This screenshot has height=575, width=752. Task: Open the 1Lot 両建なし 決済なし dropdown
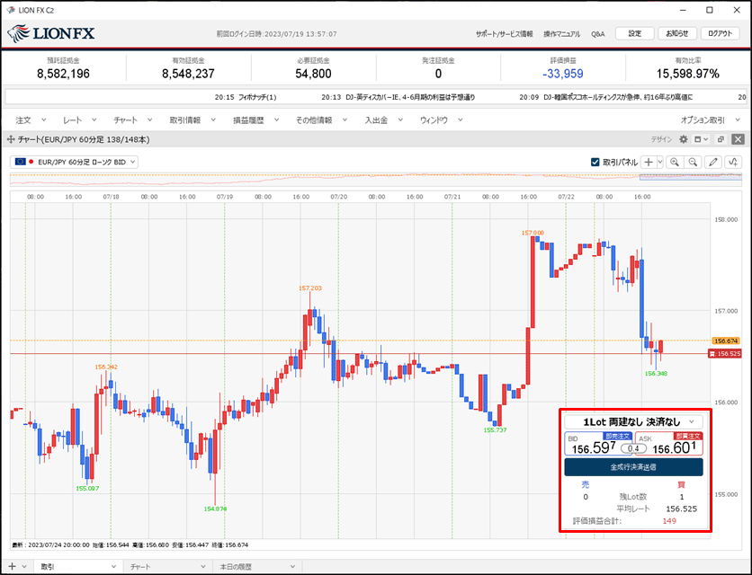[x=633, y=421]
